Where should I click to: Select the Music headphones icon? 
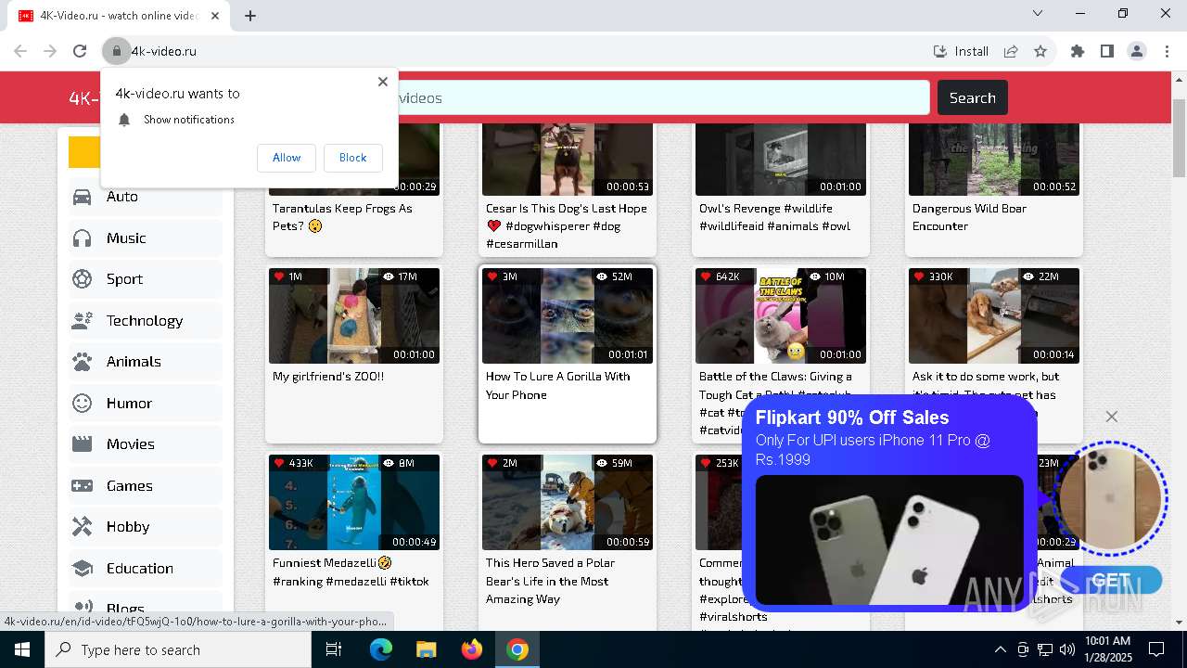[x=83, y=238]
